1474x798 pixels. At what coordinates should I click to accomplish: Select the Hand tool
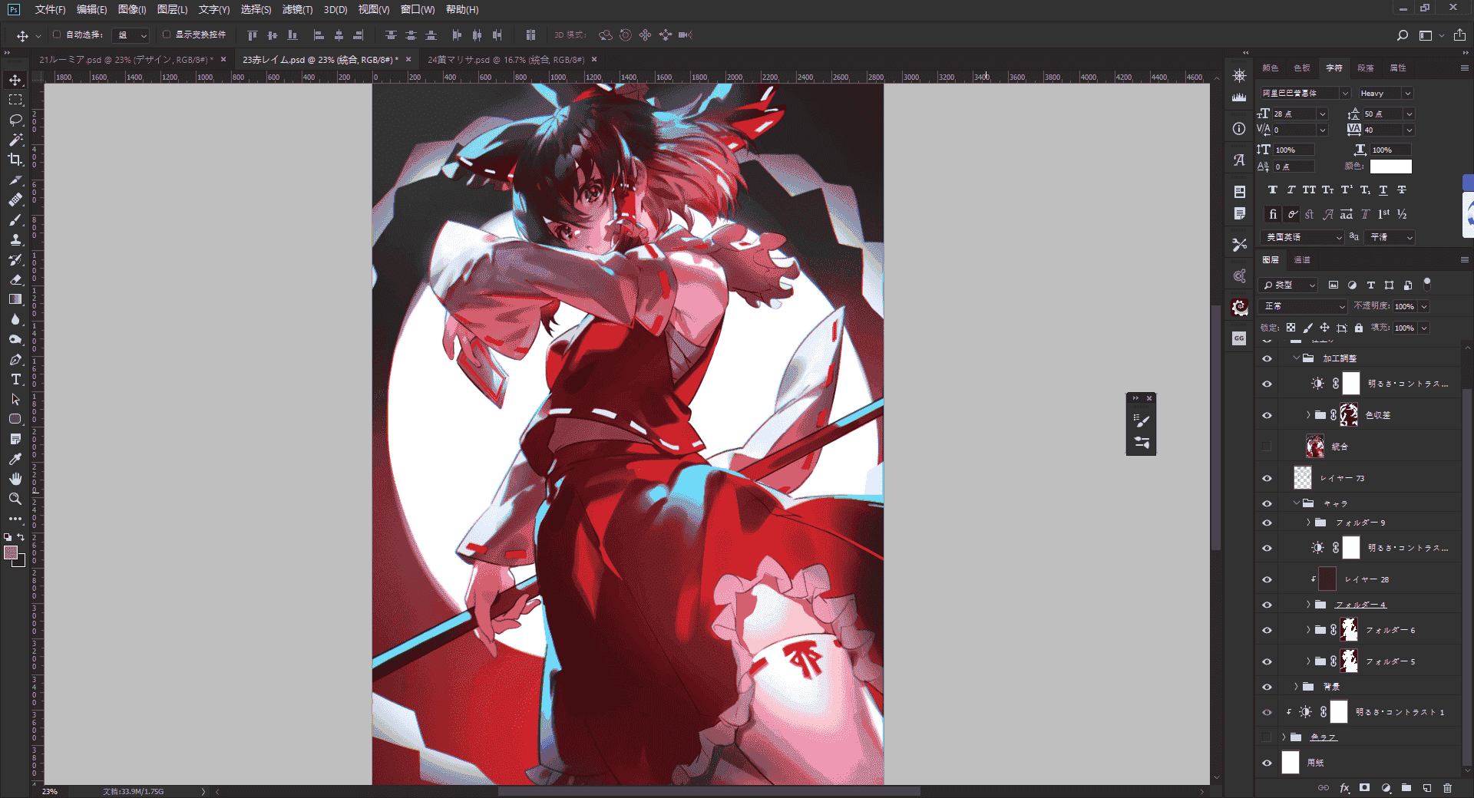[15, 479]
